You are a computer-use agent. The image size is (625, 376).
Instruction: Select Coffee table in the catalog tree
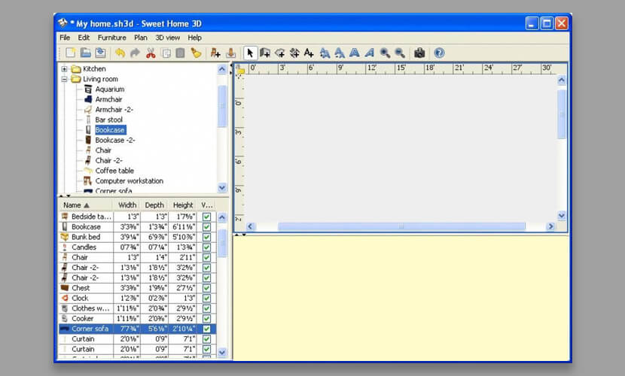[114, 171]
